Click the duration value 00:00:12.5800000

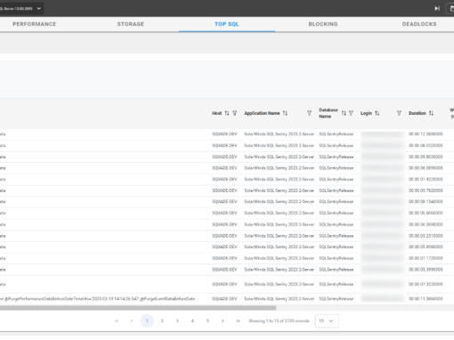click(x=426, y=134)
